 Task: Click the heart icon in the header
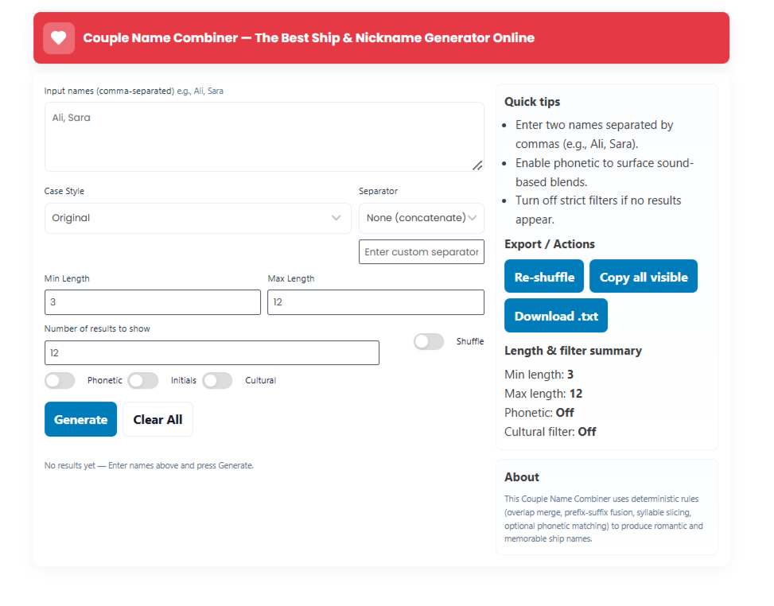coord(59,37)
